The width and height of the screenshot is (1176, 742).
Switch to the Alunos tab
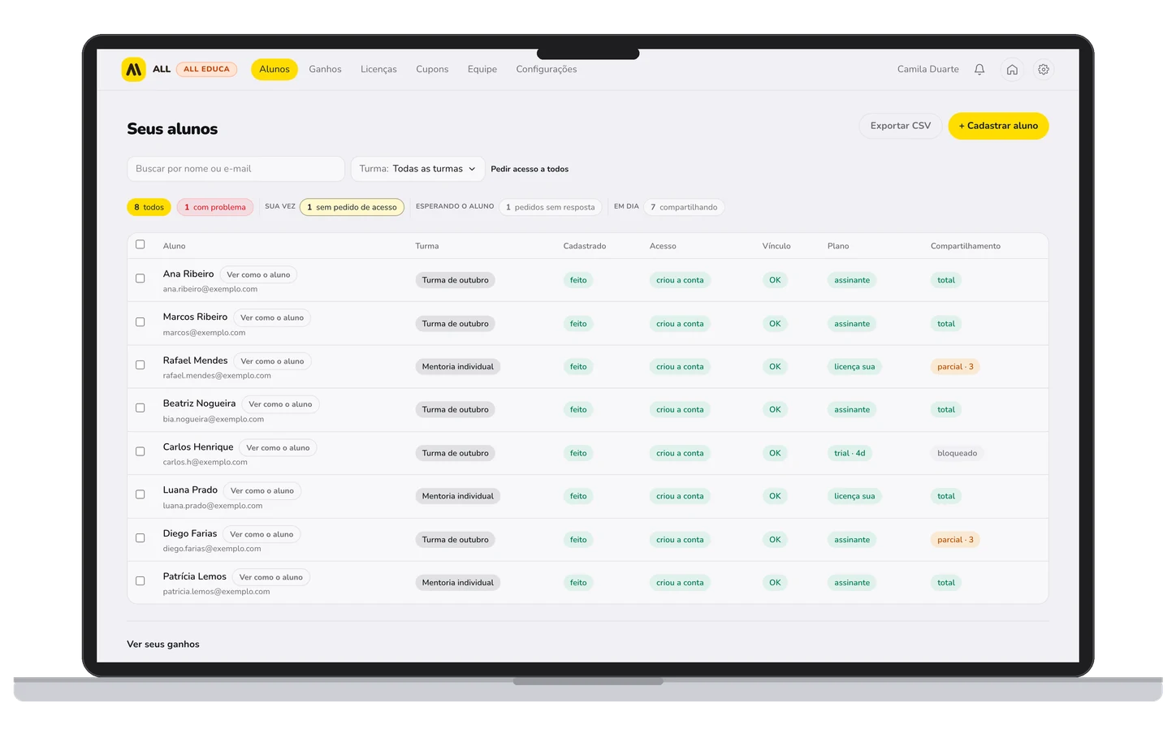(x=275, y=69)
